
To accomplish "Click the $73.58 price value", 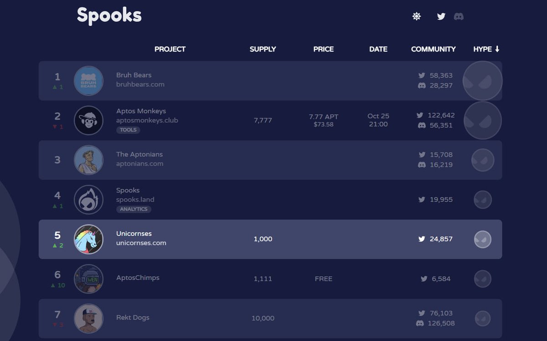I will 324,125.
